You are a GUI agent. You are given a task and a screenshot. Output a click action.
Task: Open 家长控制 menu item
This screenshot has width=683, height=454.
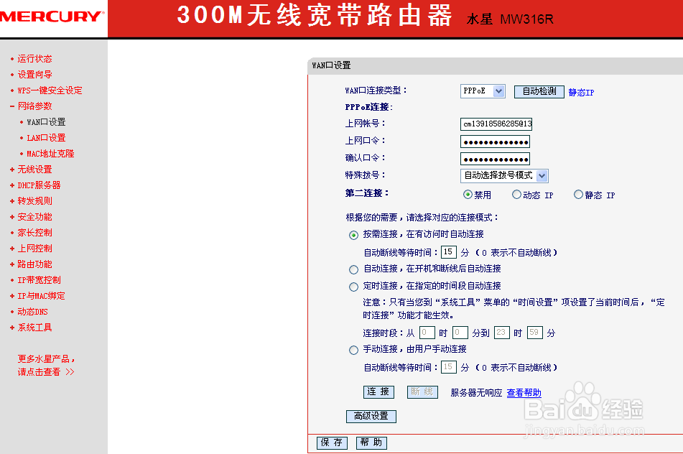[x=34, y=233]
